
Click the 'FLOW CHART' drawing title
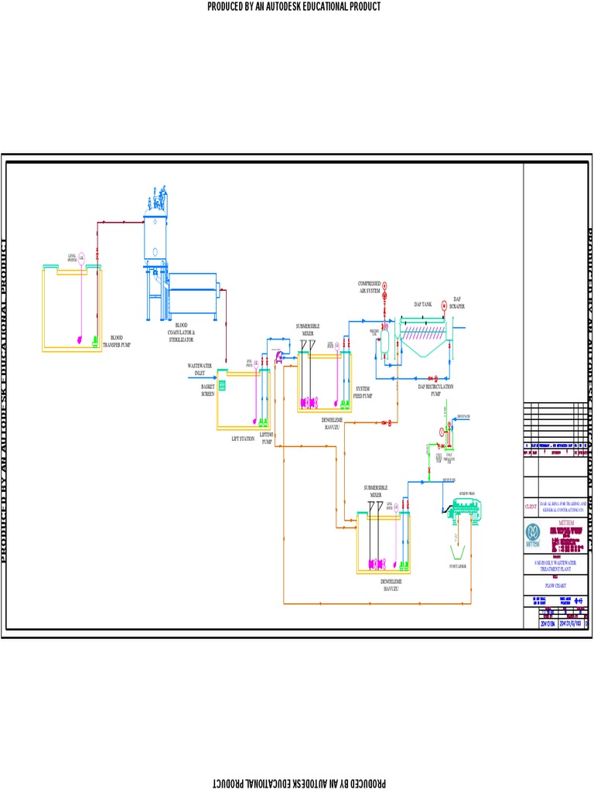click(x=555, y=586)
